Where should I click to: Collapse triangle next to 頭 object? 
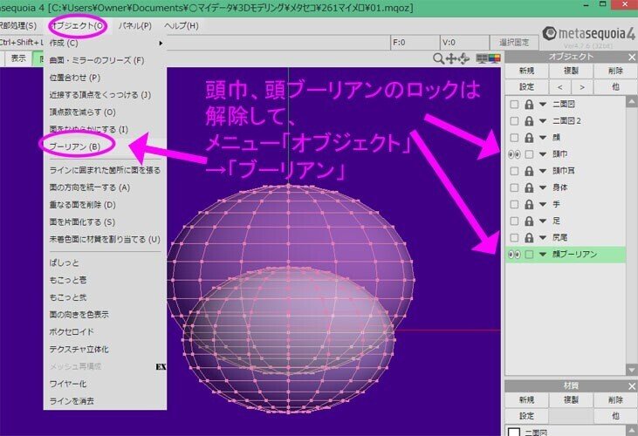coord(542,138)
